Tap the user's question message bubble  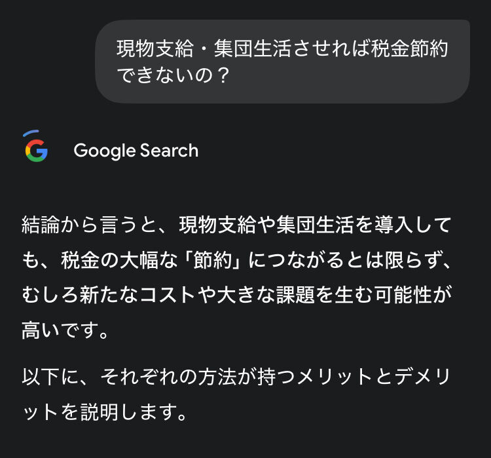(282, 62)
